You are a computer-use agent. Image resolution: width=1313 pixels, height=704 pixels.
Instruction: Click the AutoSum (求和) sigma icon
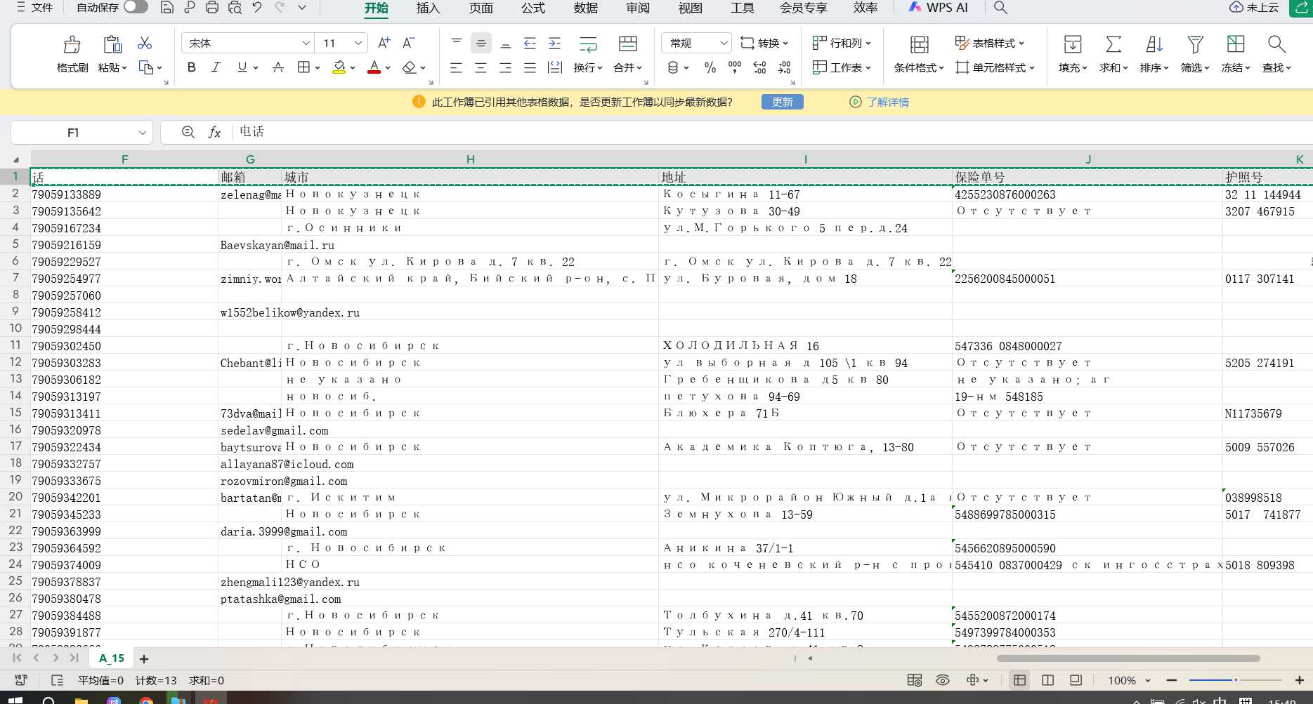point(1113,45)
